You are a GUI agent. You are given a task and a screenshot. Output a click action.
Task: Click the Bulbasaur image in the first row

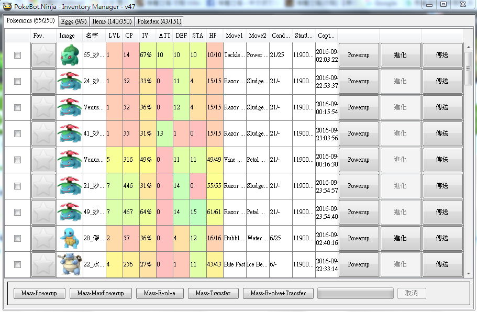pyautogui.click(x=70, y=55)
